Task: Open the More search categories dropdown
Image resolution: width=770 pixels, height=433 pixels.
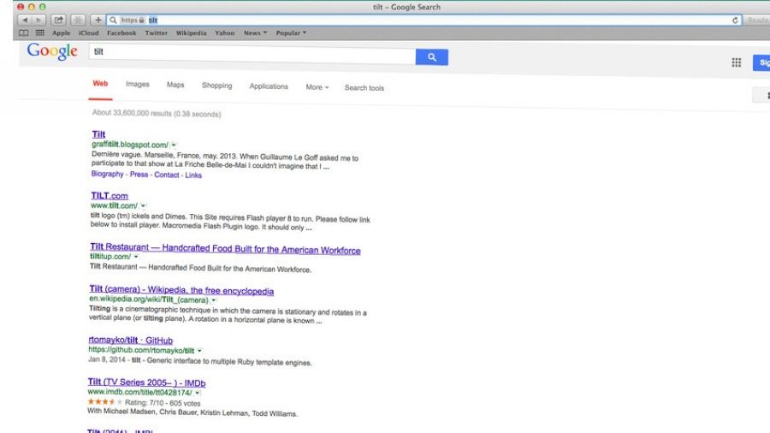Action: [x=317, y=87]
